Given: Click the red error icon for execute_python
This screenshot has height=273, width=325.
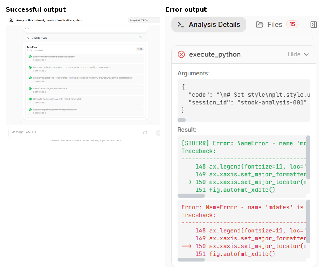Looking at the screenshot, I should (181, 54).
